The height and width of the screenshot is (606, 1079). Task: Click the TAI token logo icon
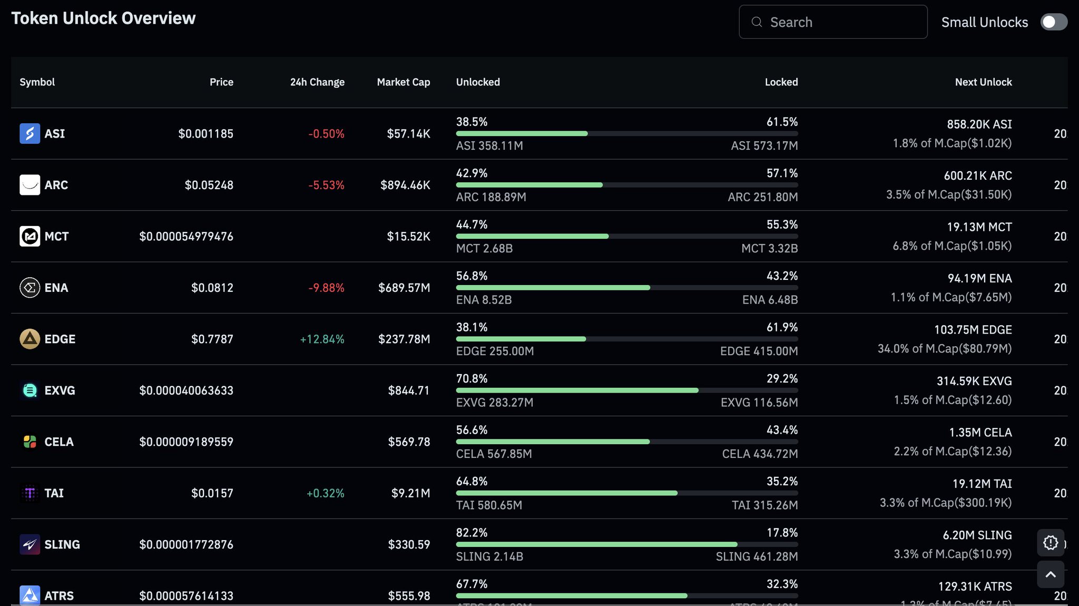tap(30, 493)
